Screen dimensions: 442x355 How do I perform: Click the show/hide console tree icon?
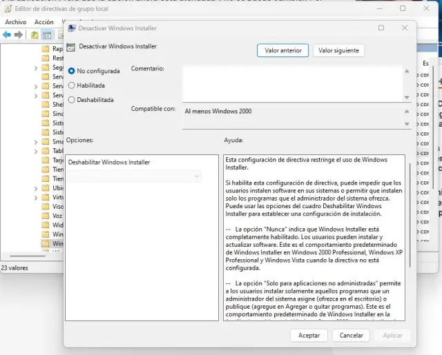(47, 34)
